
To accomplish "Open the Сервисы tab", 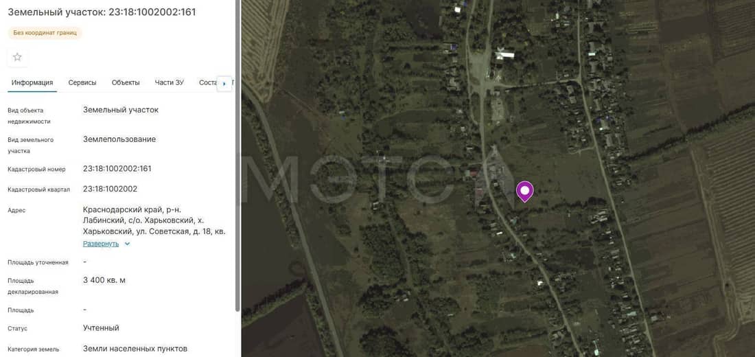I will coord(82,83).
